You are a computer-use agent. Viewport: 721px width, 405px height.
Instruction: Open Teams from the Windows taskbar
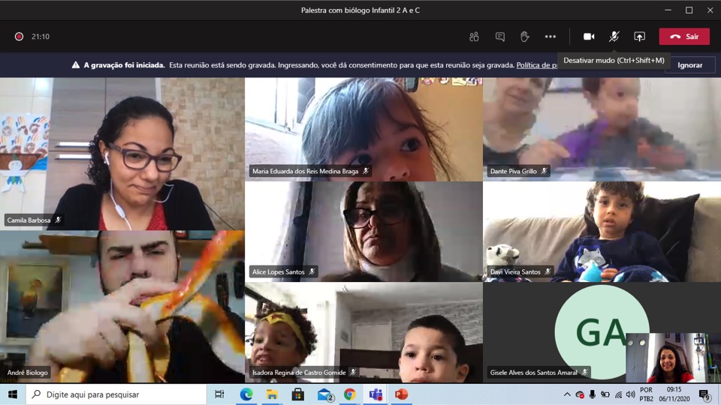(376, 394)
